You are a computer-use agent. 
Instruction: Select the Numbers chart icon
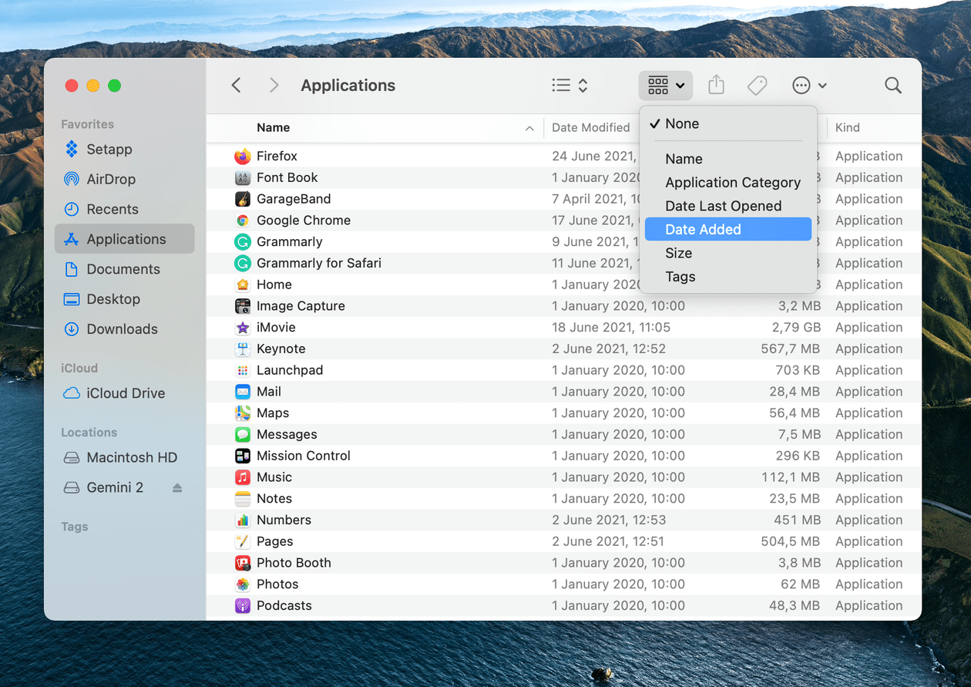click(x=243, y=520)
